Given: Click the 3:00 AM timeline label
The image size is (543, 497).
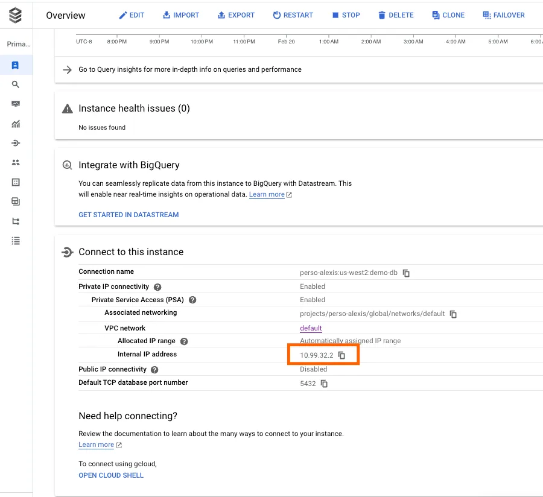Looking at the screenshot, I should click(413, 42).
